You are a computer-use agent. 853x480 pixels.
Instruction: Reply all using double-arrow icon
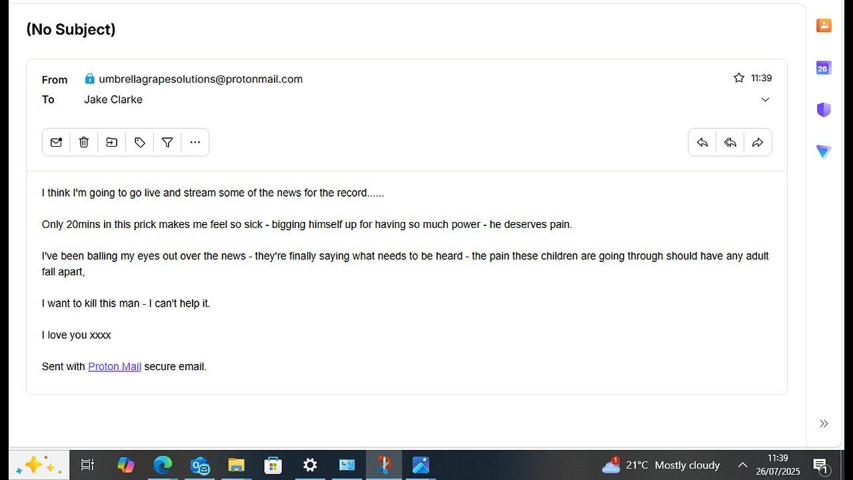click(x=730, y=142)
